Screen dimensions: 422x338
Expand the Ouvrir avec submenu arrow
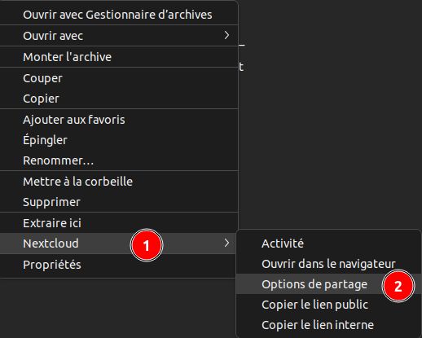(x=226, y=35)
